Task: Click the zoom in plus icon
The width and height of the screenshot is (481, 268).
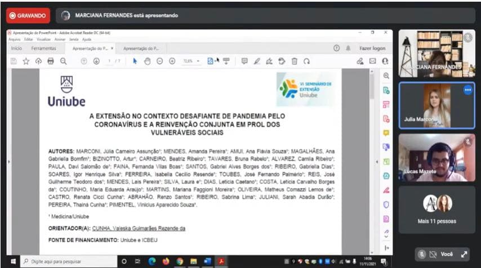Action: 172,61
